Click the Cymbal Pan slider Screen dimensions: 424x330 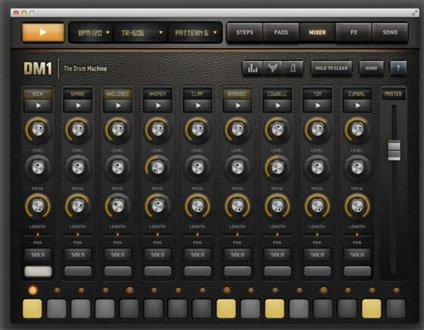(357, 235)
